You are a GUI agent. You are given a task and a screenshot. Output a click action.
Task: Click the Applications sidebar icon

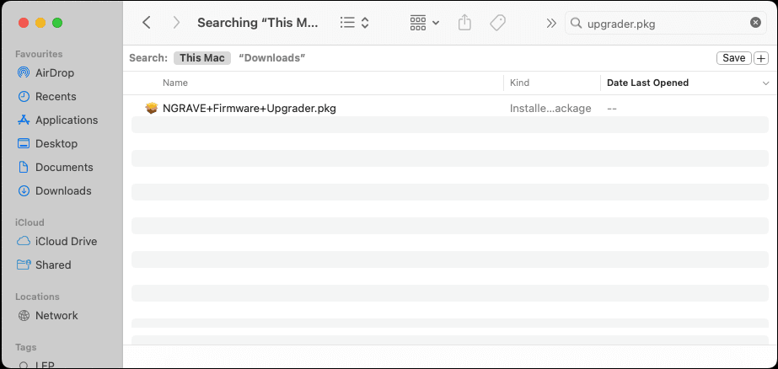tap(24, 120)
